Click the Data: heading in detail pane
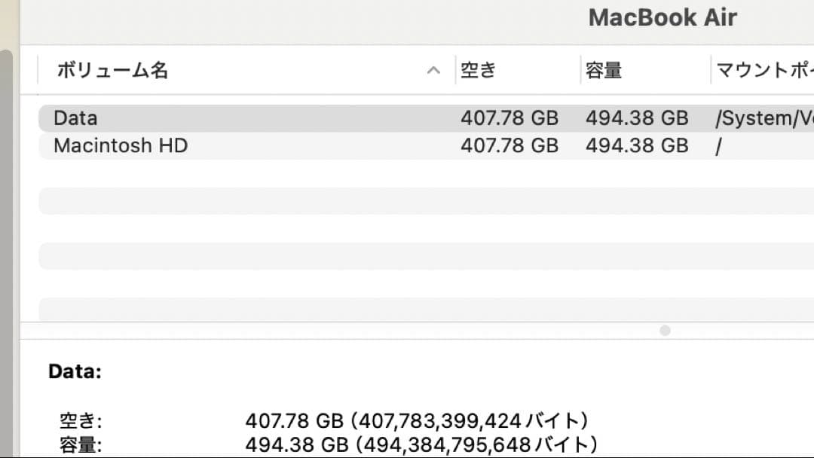Screen dimensions: 814x458 [x=74, y=371]
